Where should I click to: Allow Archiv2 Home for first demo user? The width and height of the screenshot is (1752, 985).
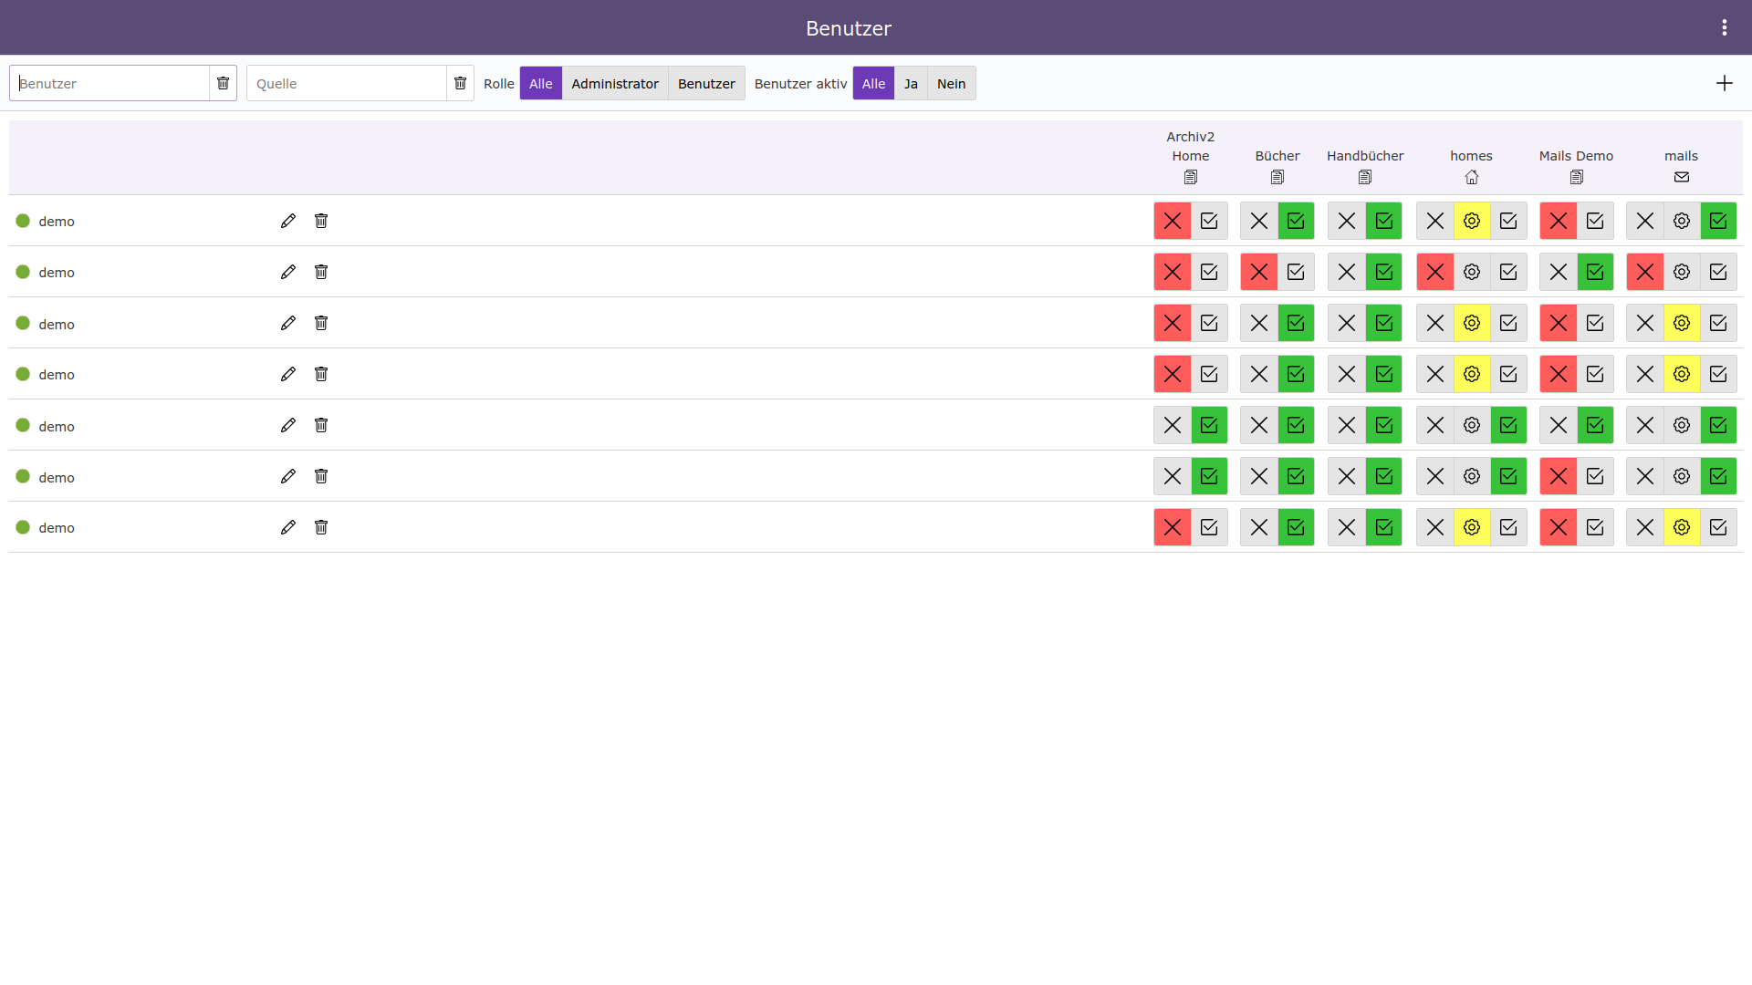pyautogui.click(x=1209, y=221)
